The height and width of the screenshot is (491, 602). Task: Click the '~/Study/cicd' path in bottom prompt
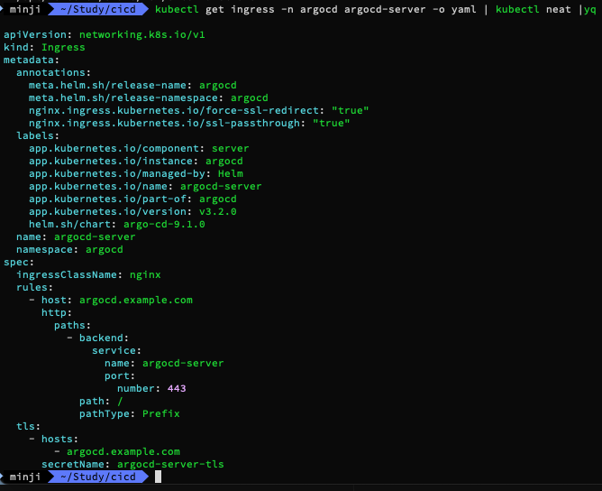[98, 477]
